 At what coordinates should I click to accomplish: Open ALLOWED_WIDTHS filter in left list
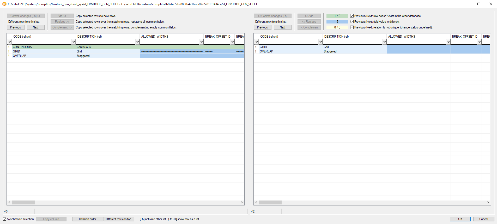[x=201, y=42]
